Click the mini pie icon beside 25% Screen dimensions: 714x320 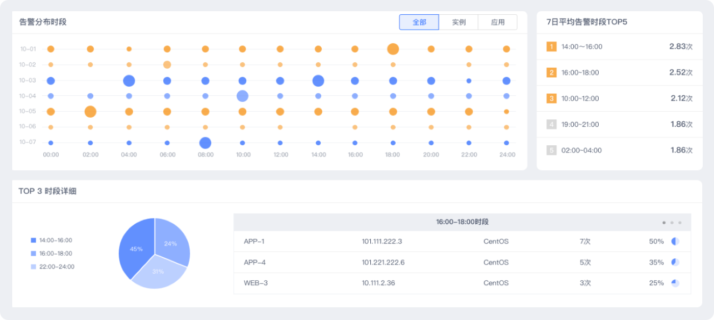pos(675,283)
